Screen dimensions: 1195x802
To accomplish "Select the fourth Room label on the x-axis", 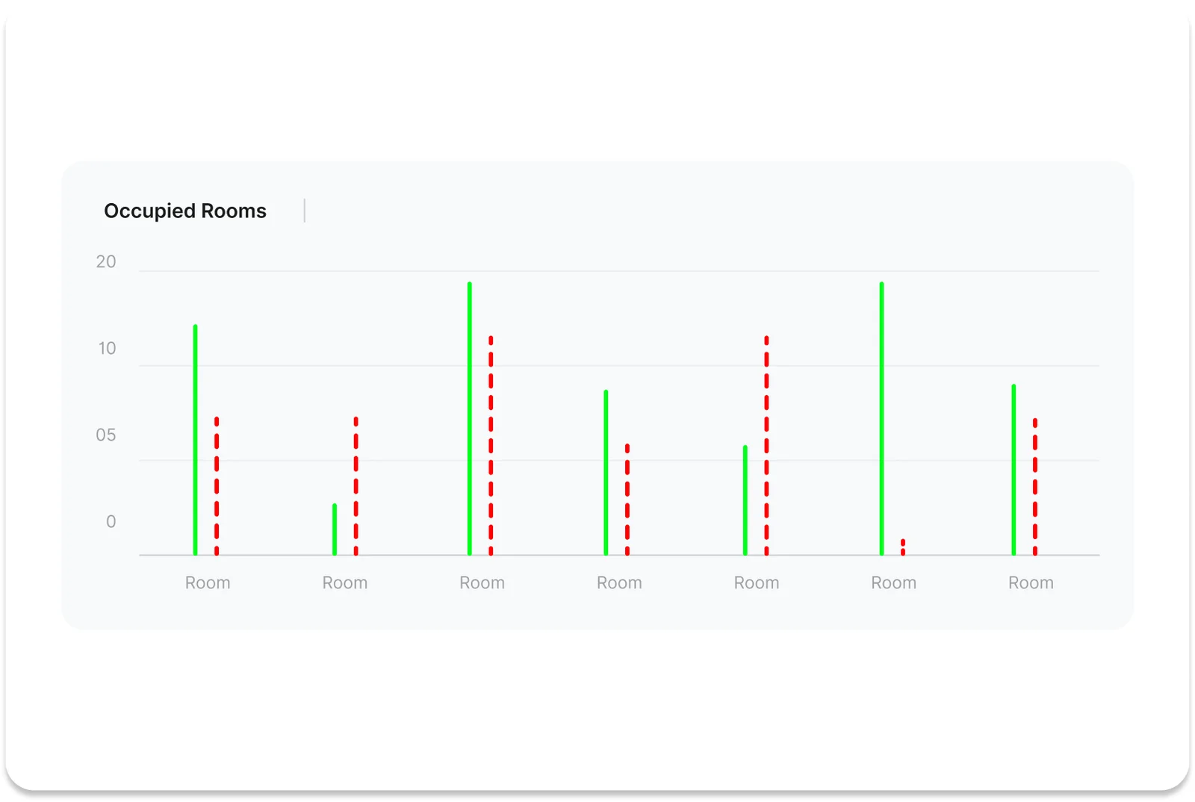I will [619, 583].
